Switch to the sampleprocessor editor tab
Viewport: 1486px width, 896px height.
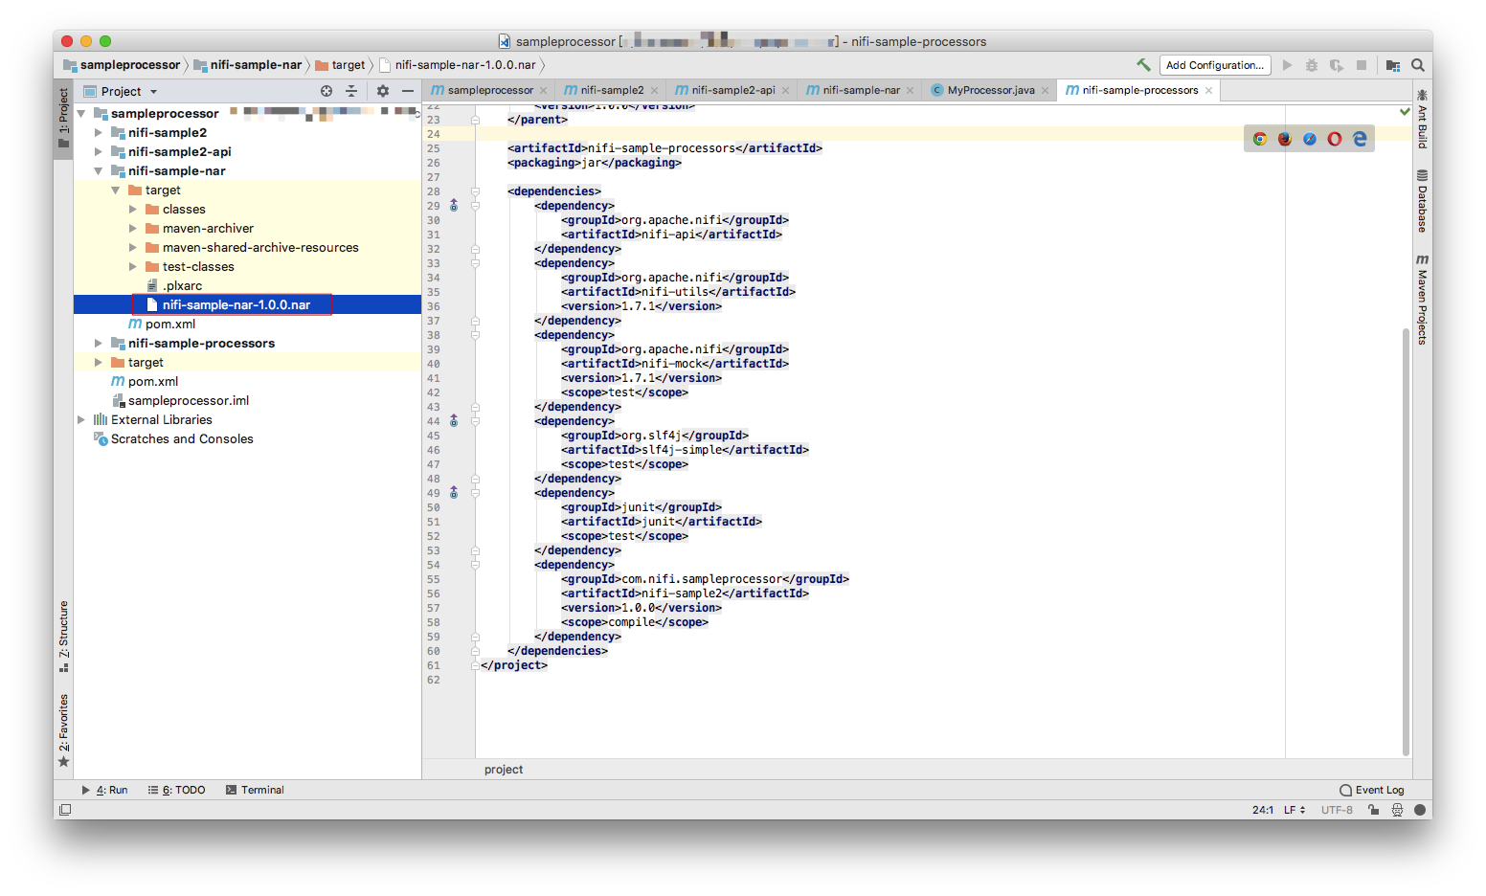tap(490, 90)
